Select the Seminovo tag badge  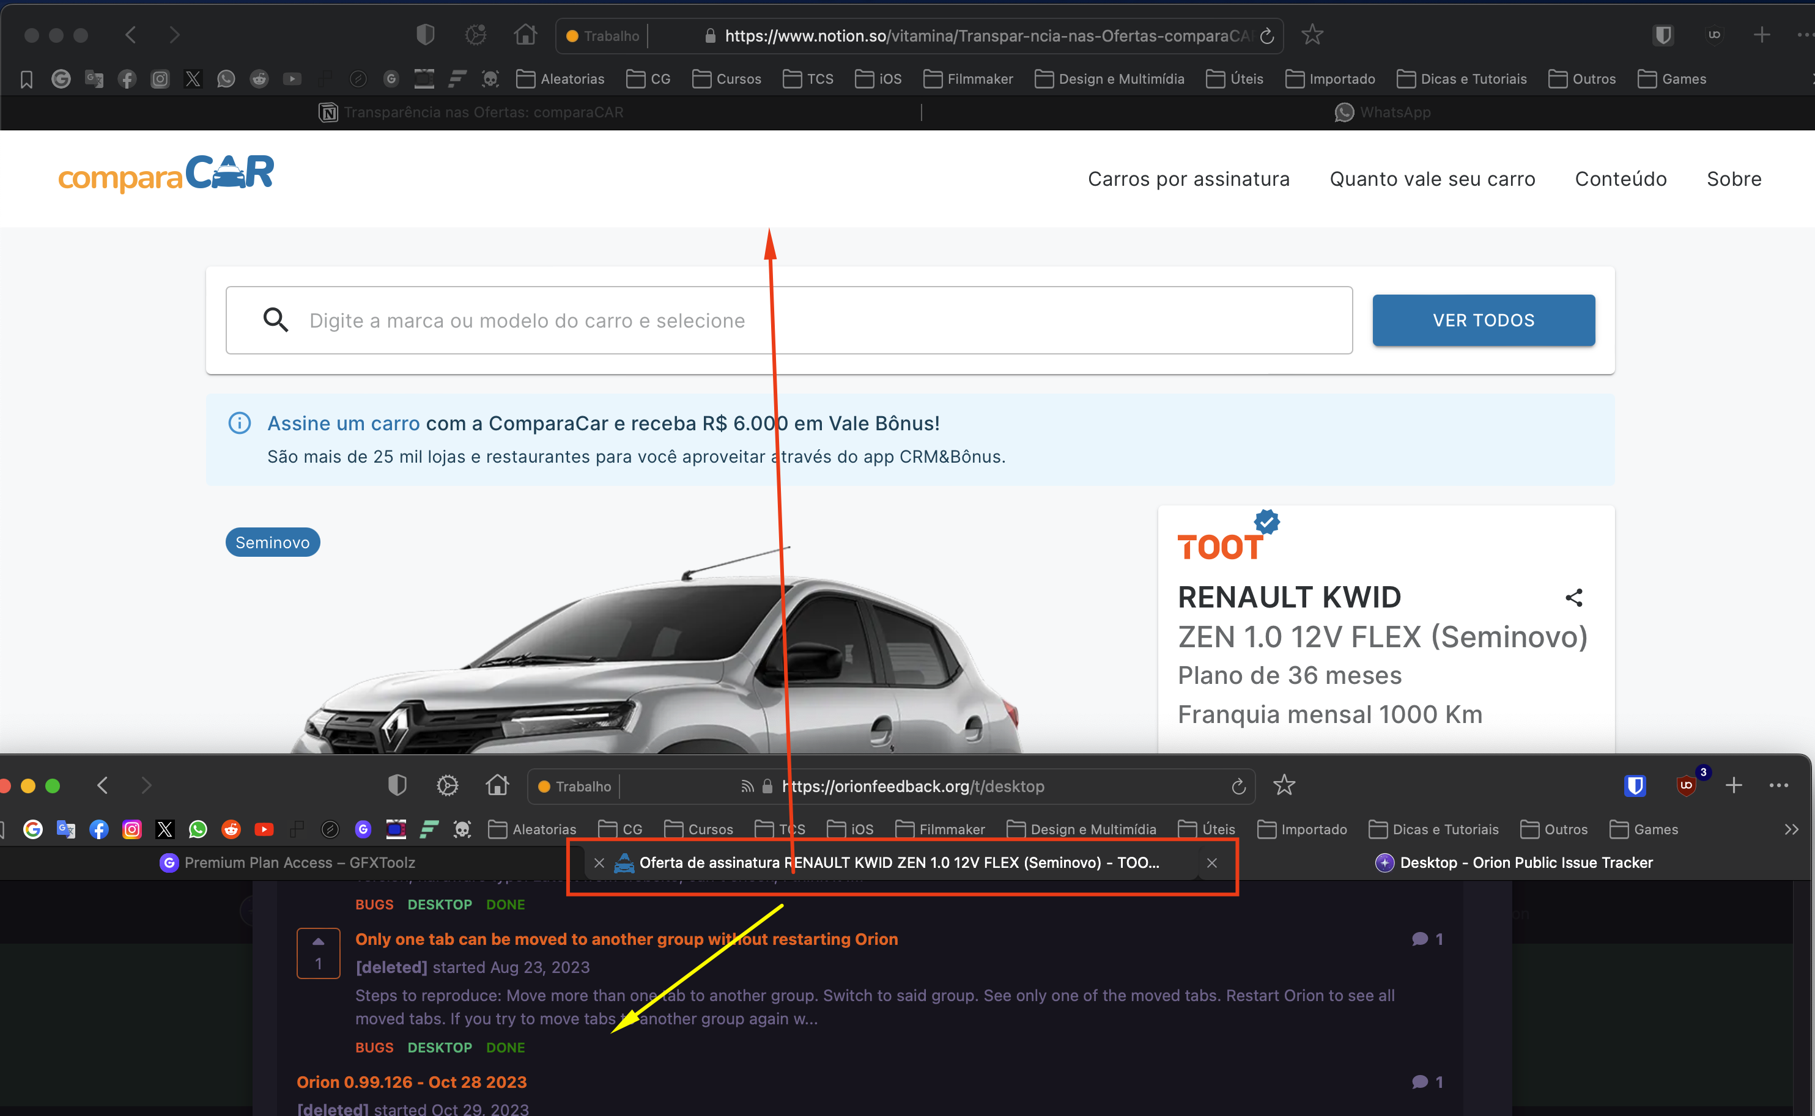[273, 543]
